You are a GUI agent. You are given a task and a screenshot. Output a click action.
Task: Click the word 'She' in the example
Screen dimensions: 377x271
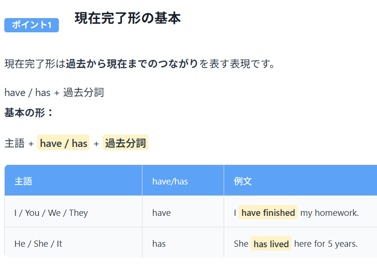[x=241, y=244]
